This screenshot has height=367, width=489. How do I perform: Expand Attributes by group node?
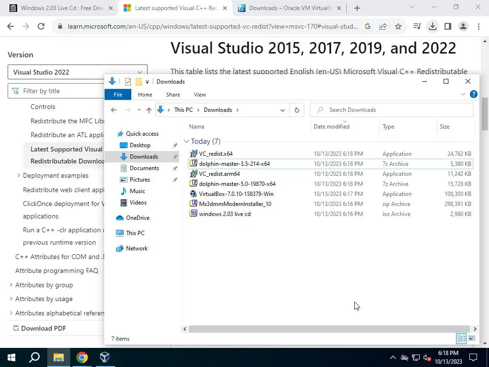11,285
